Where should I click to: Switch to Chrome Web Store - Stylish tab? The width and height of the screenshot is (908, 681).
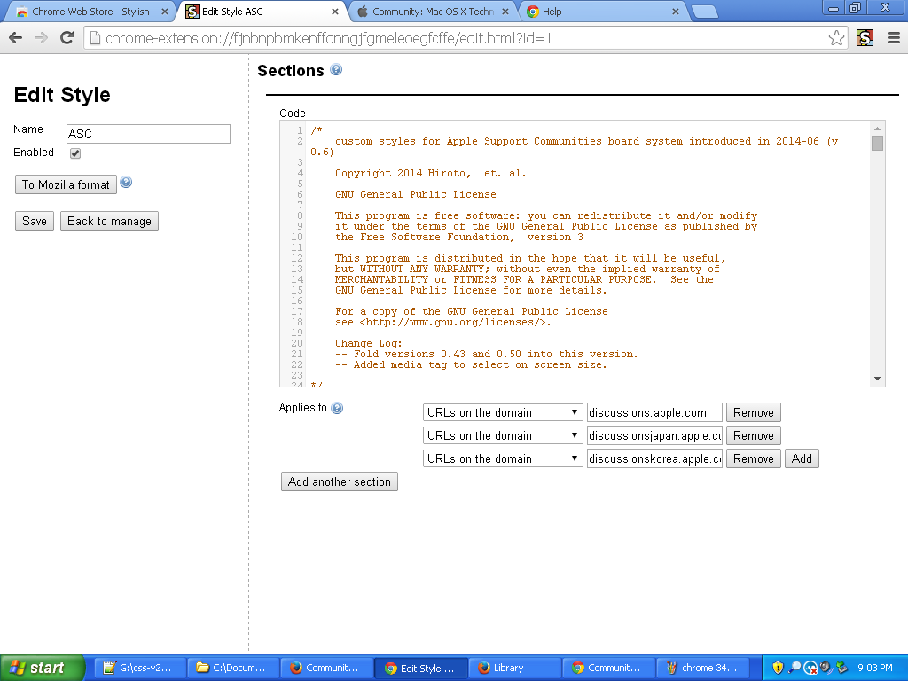click(91, 12)
